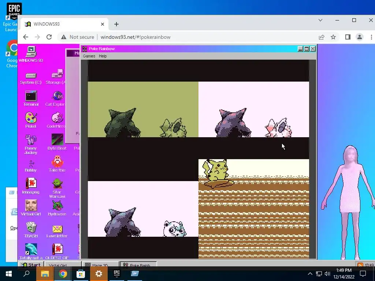This screenshot has width=375, height=281.
Task: Switch to Poke Rainbow taskbar item
Action: click(x=138, y=265)
